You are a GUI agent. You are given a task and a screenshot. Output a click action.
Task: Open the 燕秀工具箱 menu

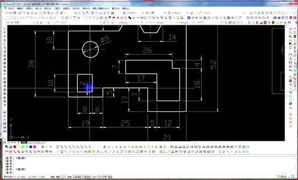pos(101,8)
